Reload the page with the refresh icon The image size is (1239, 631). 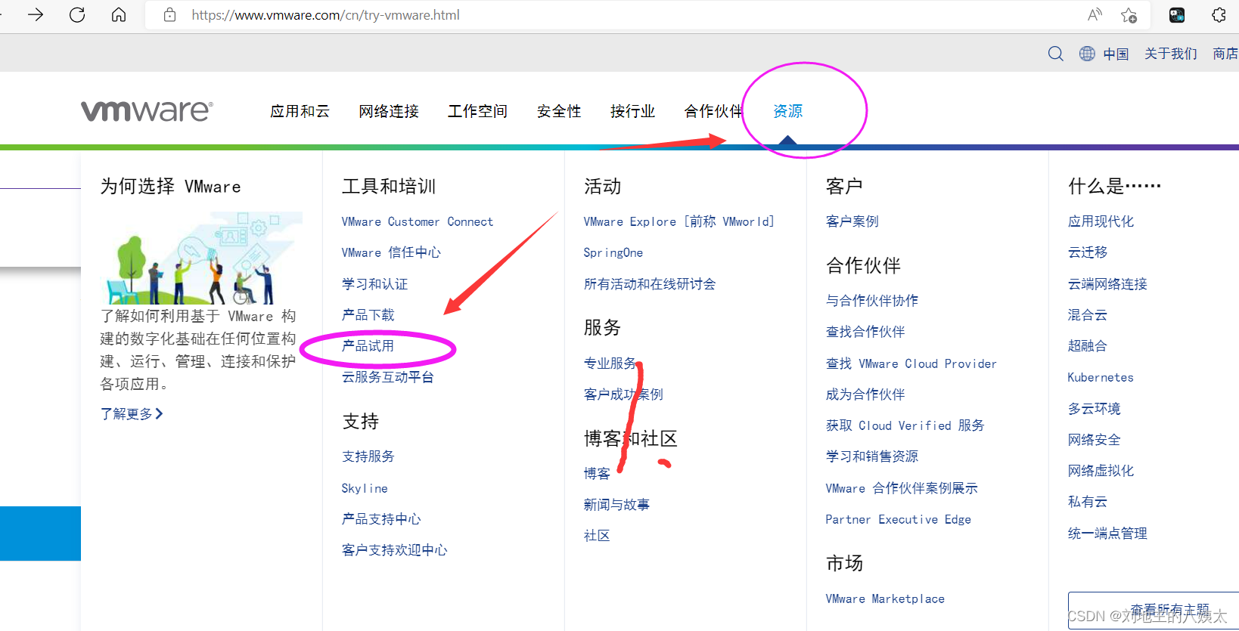click(x=77, y=14)
